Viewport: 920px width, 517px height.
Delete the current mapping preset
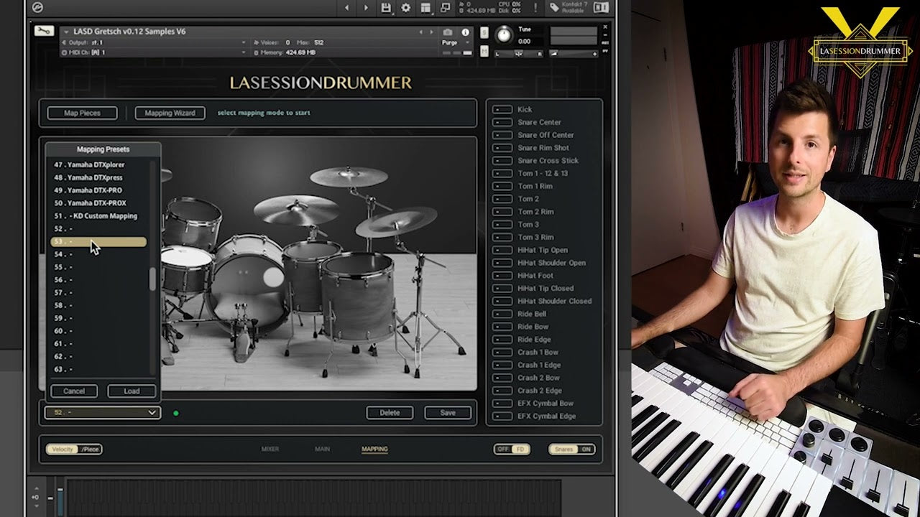390,413
